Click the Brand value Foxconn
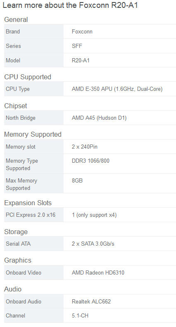 82,31
